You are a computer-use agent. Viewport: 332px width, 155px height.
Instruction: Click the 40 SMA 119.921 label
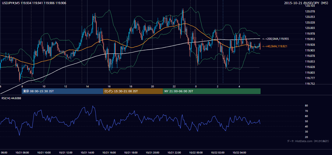coord(275,46)
